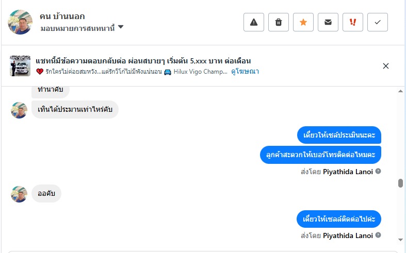The image size is (406, 253).
Task: Click the warning triangle spam icon
Action: [254, 22]
